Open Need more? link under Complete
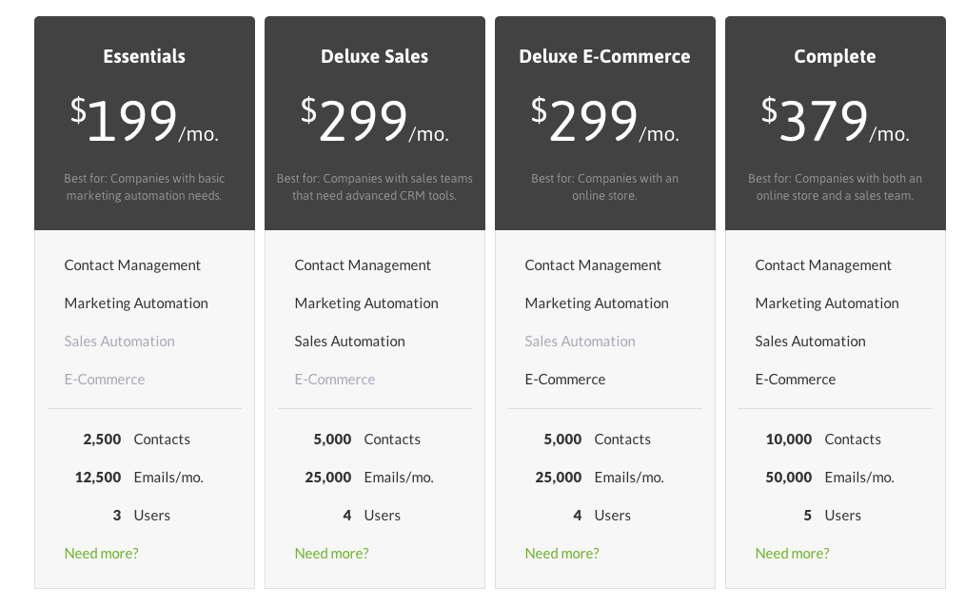This screenshot has width=965, height=606. [792, 553]
